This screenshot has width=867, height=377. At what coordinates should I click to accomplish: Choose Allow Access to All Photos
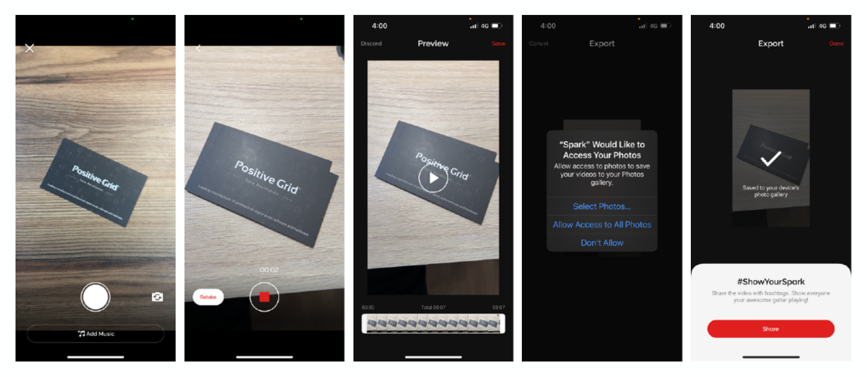click(602, 225)
